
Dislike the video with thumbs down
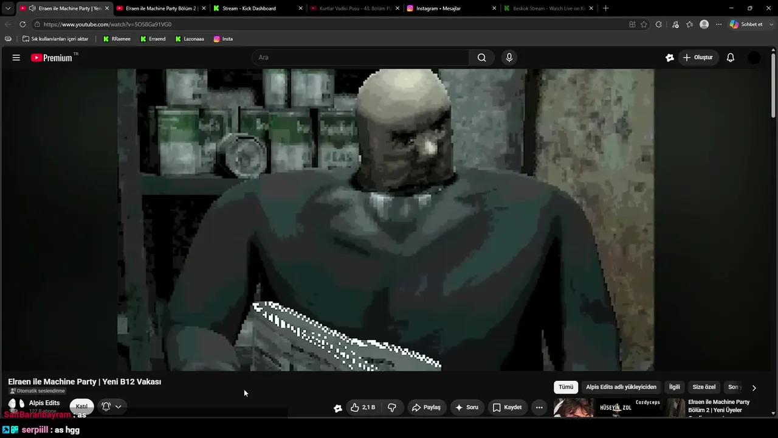392,408
